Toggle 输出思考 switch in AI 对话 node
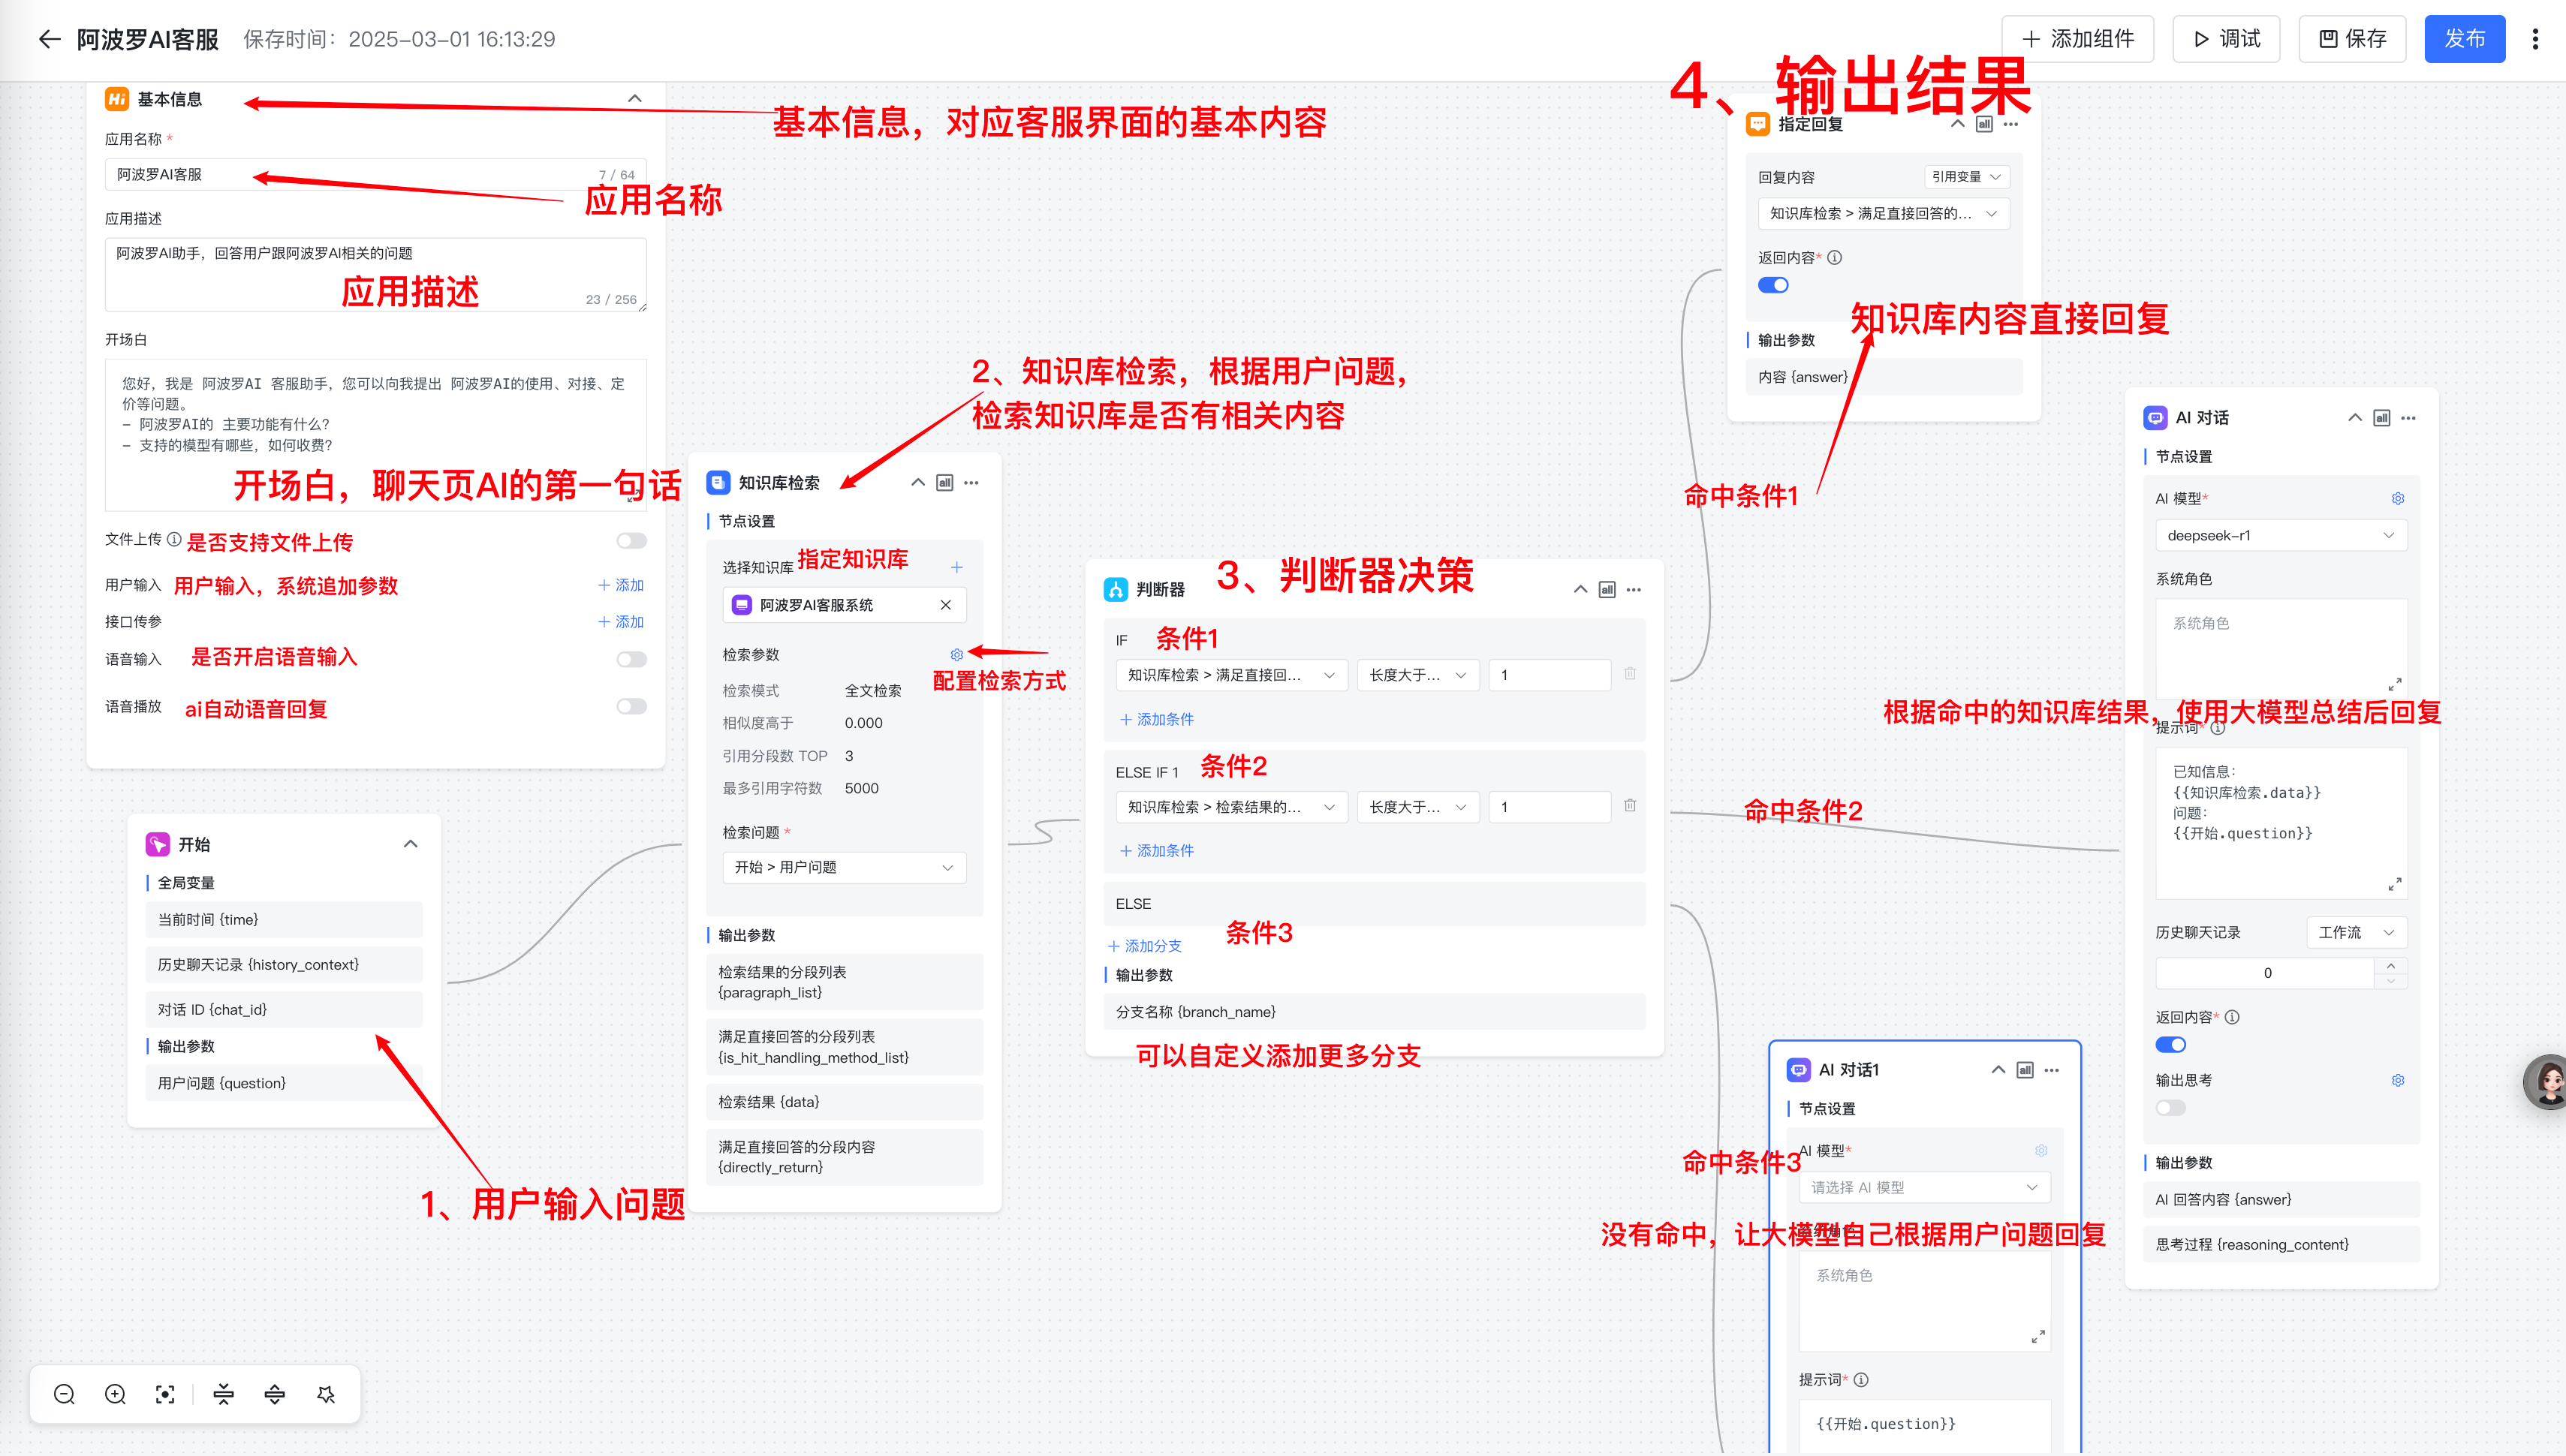 click(x=2170, y=1108)
